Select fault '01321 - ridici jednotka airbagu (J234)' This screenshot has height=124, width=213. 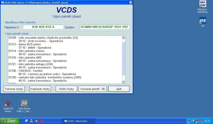31,64
